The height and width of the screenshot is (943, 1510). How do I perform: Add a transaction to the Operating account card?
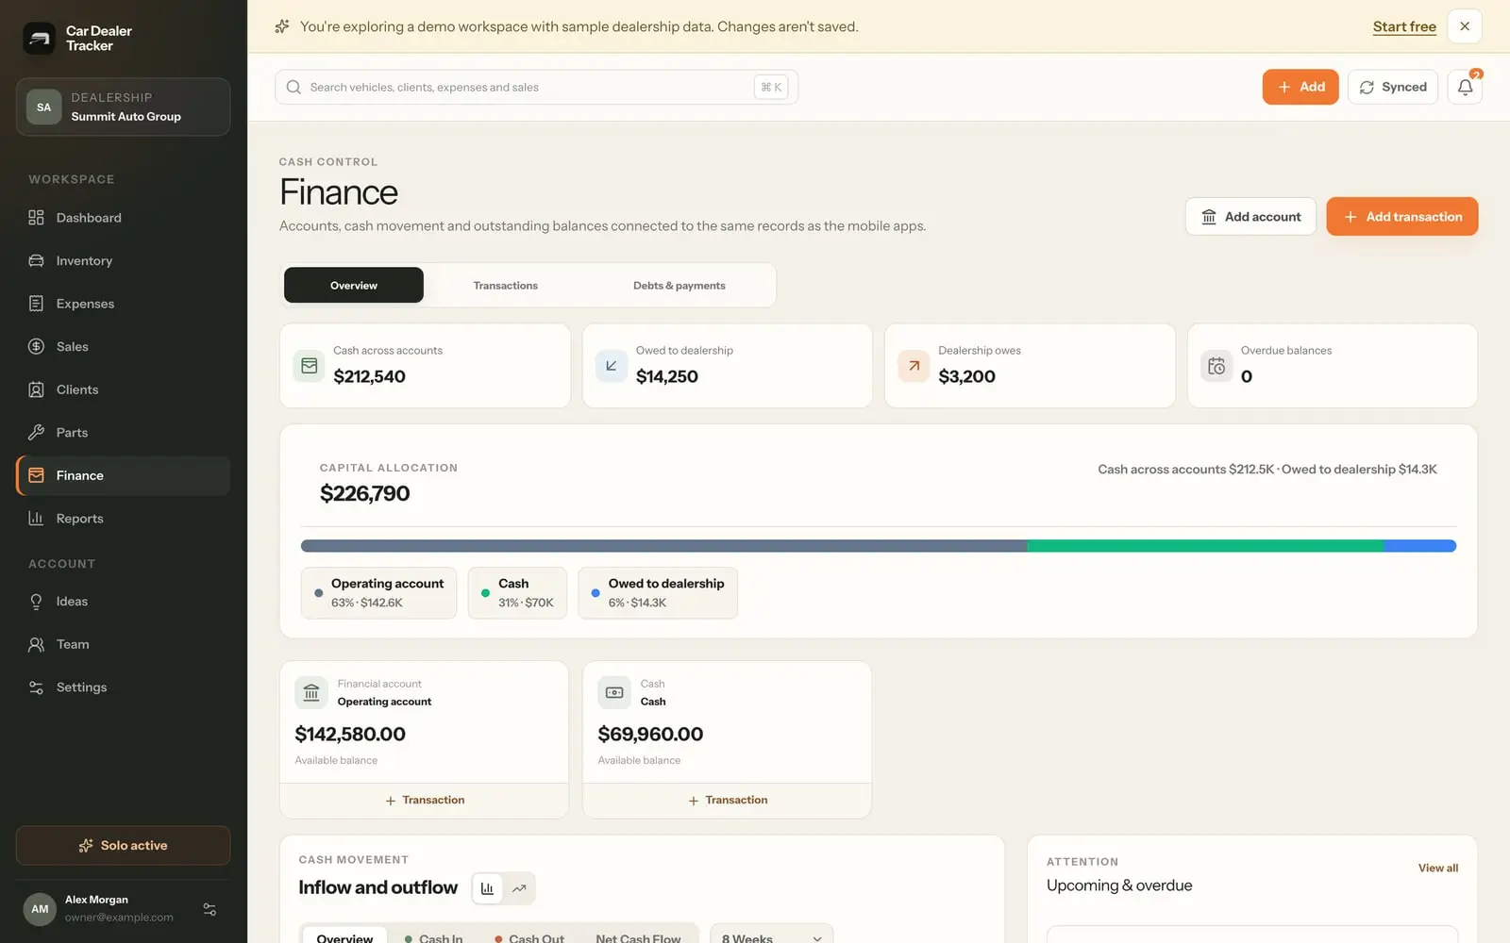(425, 801)
